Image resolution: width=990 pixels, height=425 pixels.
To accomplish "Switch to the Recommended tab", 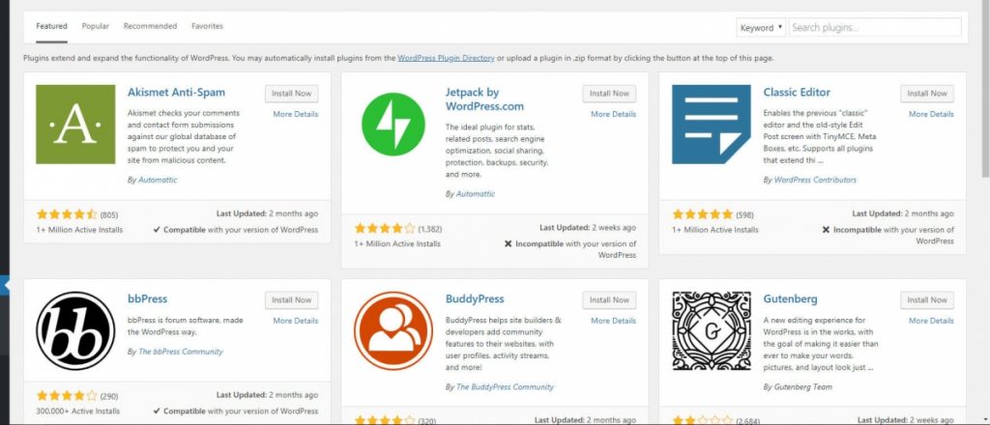I will click(150, 26).
